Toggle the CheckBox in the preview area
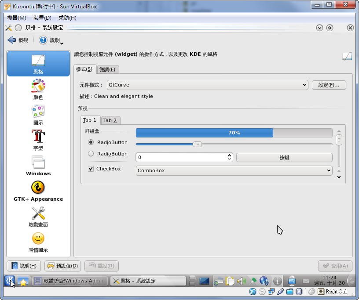The image size is (359, 300). tap(91, 169)
